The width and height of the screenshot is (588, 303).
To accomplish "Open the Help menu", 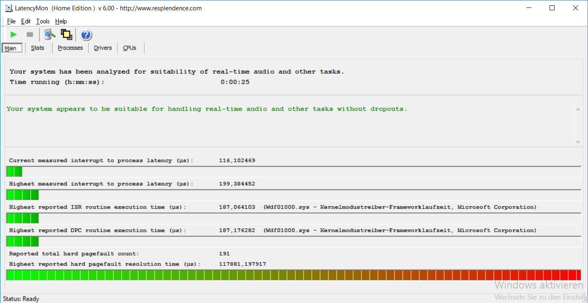I will click(61, 22).
